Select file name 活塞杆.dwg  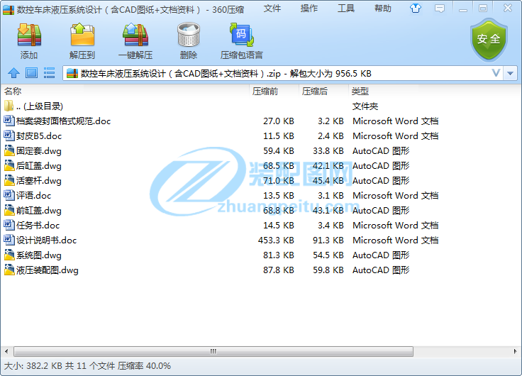(x=39, y=180)
